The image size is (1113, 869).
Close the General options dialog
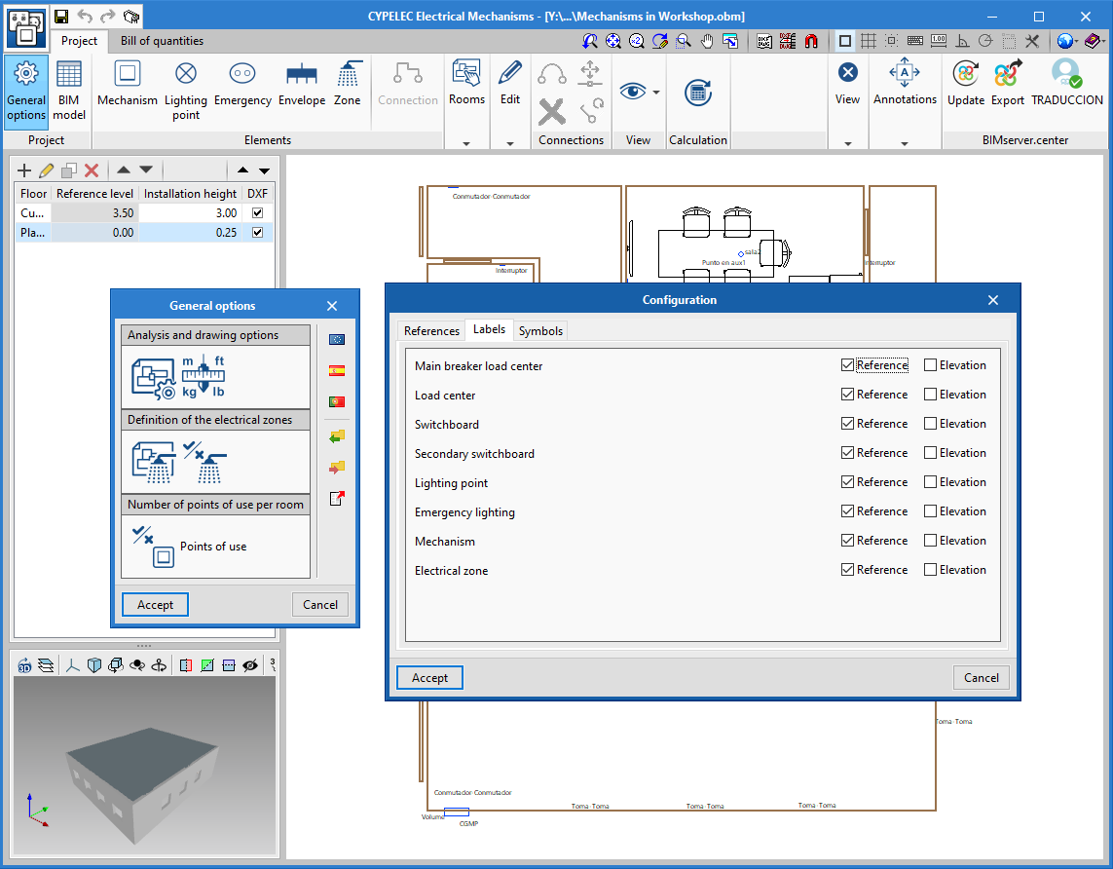331,306
